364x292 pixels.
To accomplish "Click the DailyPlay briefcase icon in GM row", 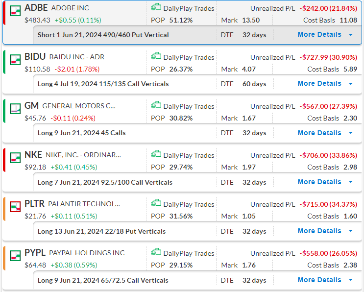I will [x=156, y=105].
